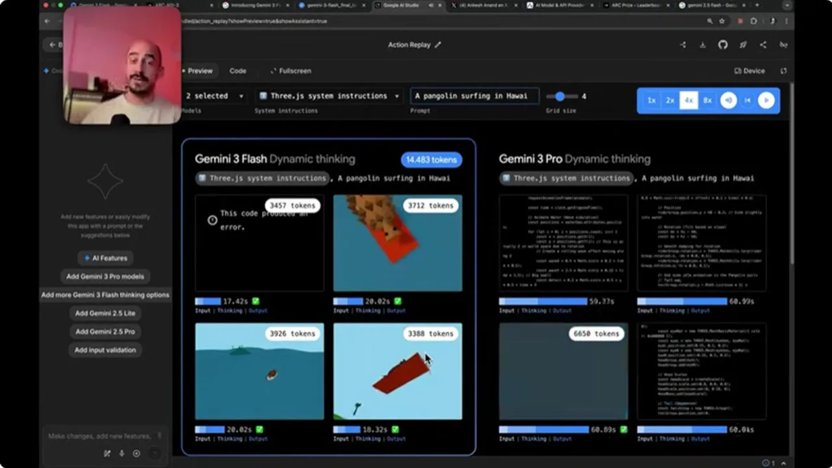Set replay speed to 8x
The image size is (832, 468).
click(708, 101)
